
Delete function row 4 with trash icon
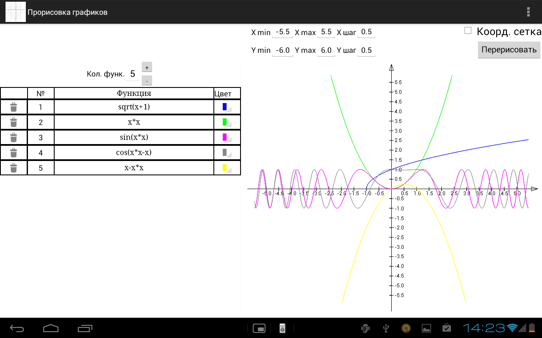point(14,153)
